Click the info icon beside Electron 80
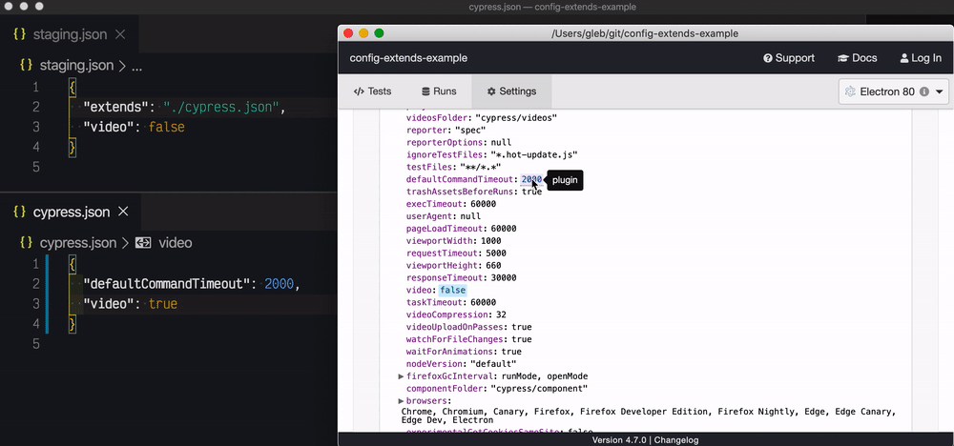Image resolution: width=954 pixels, height=446 pixels. tap(924, 91)
